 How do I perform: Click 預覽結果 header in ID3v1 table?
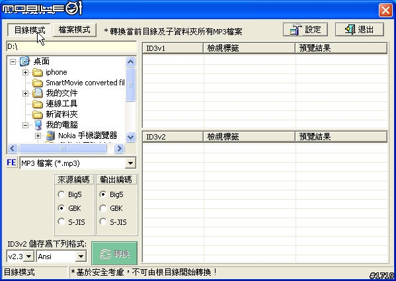(x=341, y=48)
